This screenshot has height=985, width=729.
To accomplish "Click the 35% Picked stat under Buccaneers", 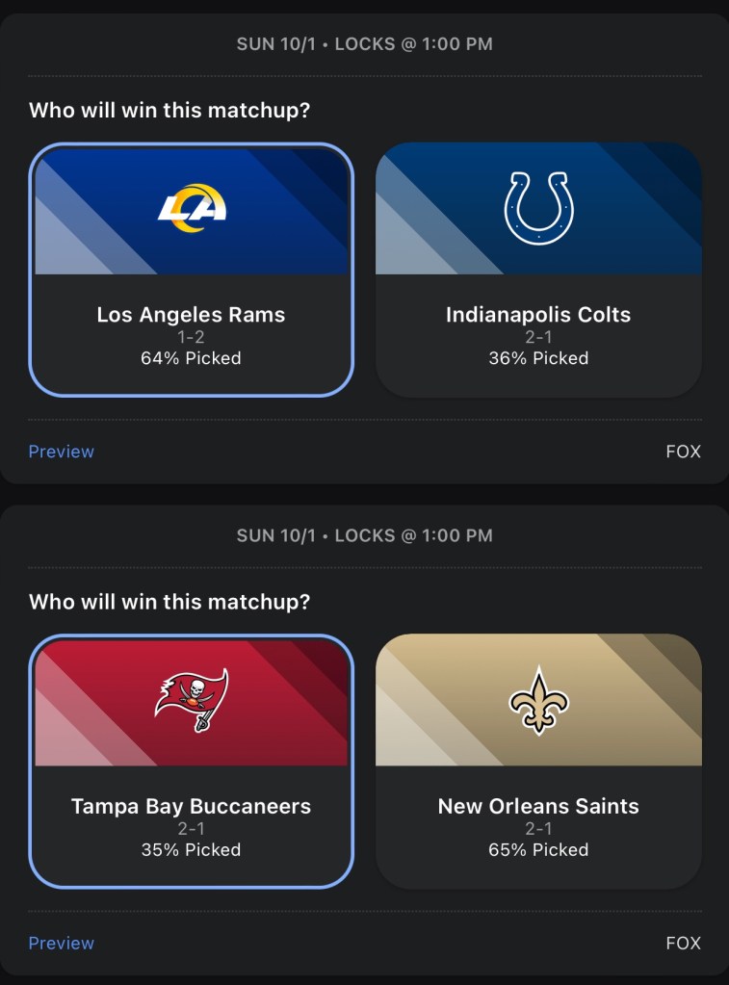I will (192, 849).
